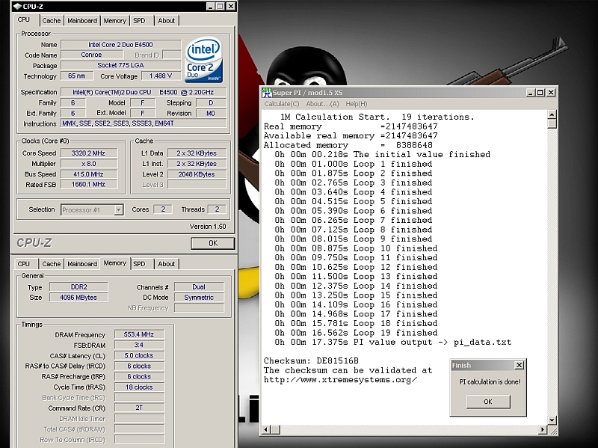Click the DC Mode value 'Symmetric'
Screen dimensions: 598x448
tap(199, 297)
